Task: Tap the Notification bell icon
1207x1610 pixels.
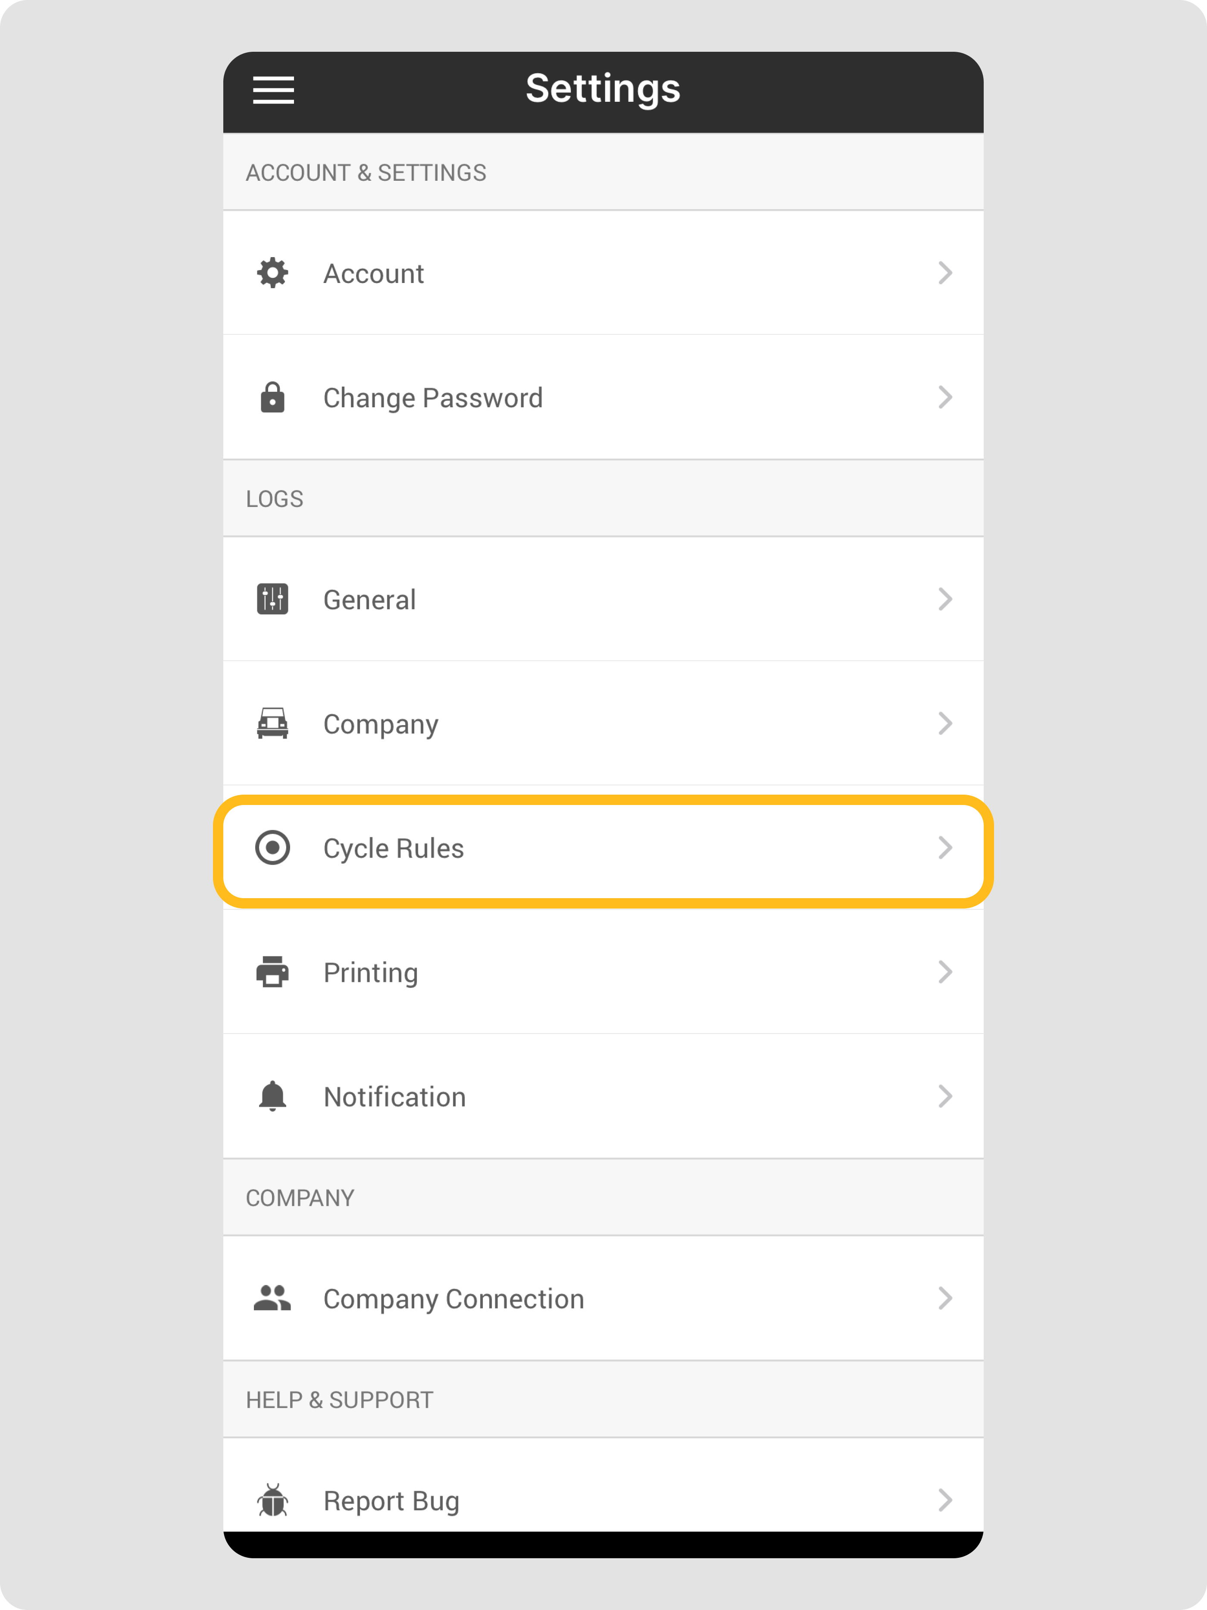Action: (x=273, y=1096)
